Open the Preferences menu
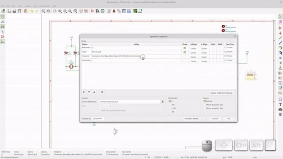The width and height of the screenshot is (283, 159). coord(45,6)
